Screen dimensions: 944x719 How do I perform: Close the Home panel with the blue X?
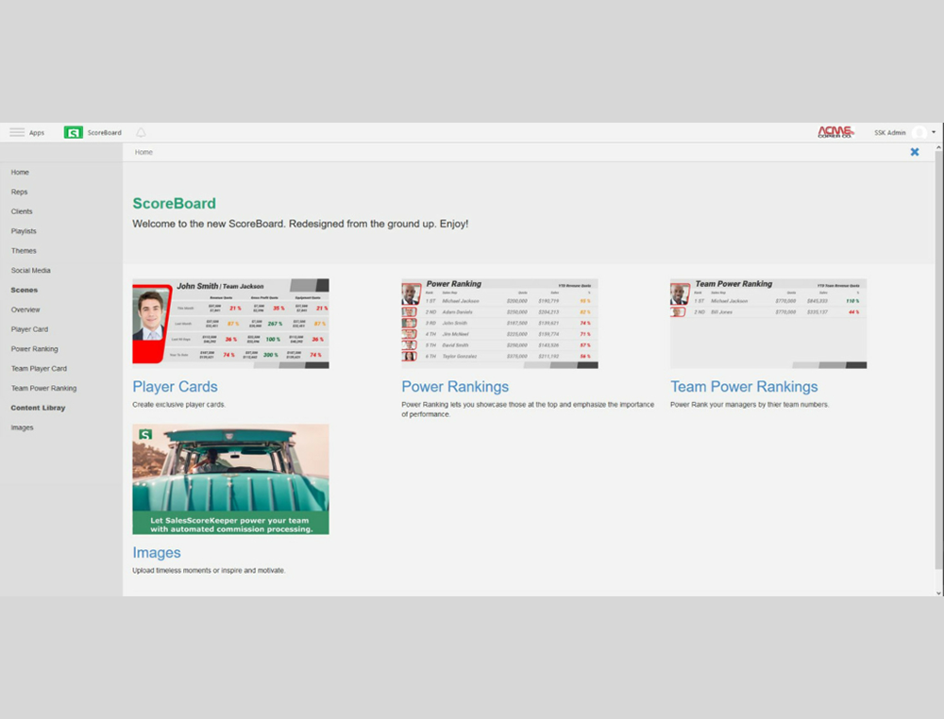(x=915, y=152)
